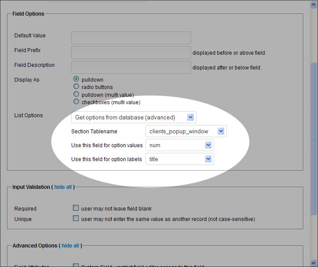Click the scrollbar up arrow

click(x=314, y=4)
